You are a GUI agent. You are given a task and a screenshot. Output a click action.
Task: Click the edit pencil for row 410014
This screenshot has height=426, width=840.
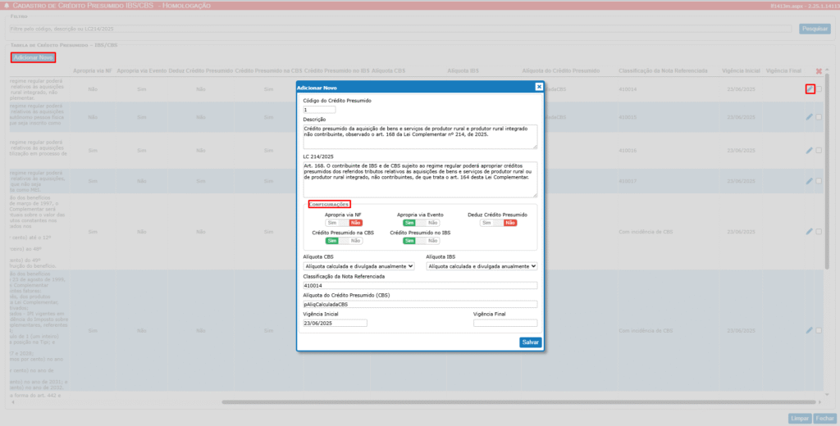point(810,88)
